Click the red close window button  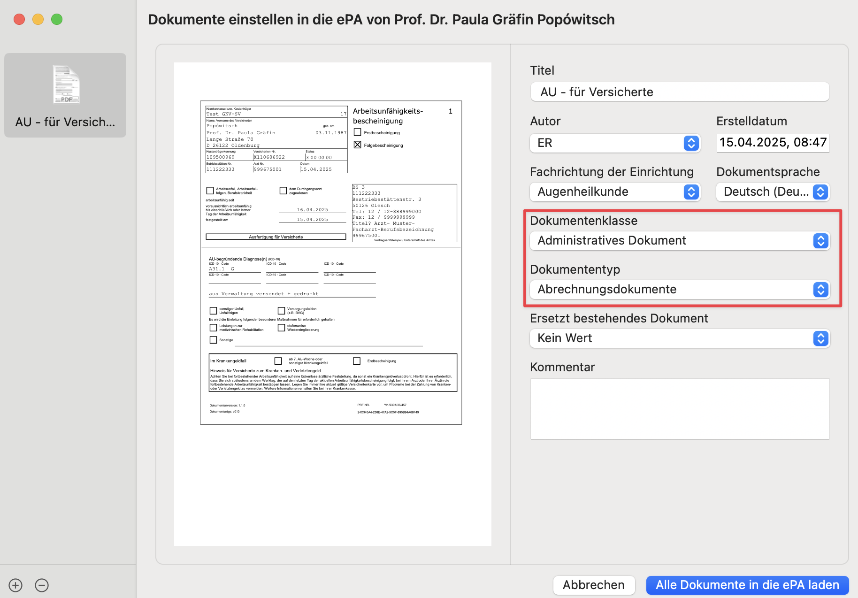[x=19, y=19]
